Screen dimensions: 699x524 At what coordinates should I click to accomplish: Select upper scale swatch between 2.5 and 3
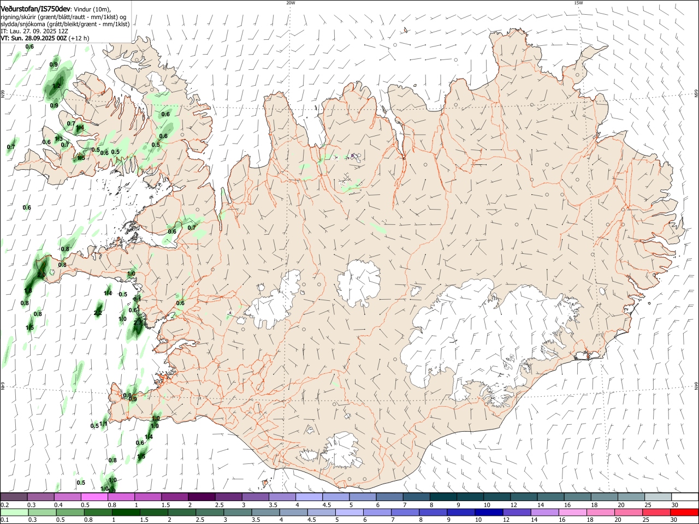coord(228,497)
